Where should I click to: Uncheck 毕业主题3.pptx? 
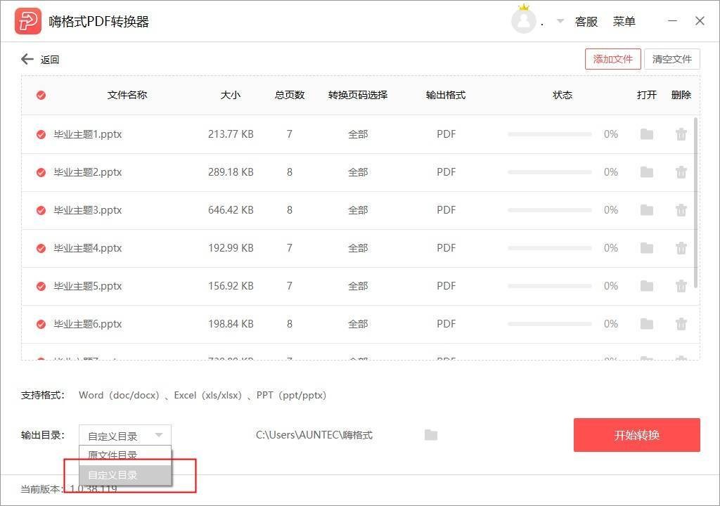point(41,210)
